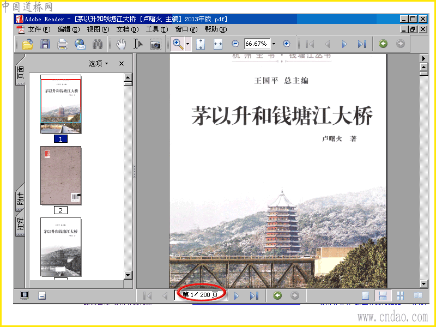Screen dimensions: 436x327
Task: Jump to last page in status bar
Action: point(254,295)
